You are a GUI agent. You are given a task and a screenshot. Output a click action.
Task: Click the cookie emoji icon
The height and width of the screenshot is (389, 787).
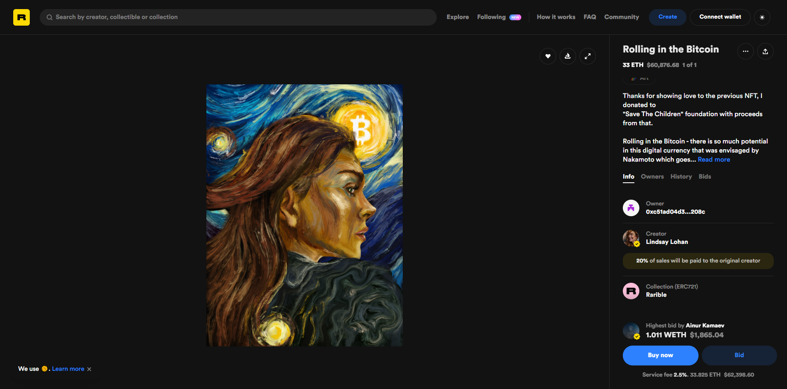coord(44,369)
